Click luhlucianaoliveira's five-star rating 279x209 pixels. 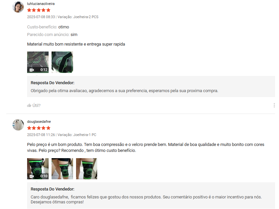click(39, 10)
